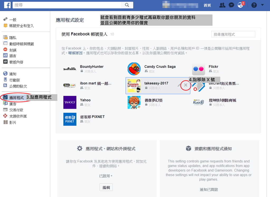Screen dimensions: 270x197
Task: Open 敏感內容 settings
Action: [x=16, y=62]
